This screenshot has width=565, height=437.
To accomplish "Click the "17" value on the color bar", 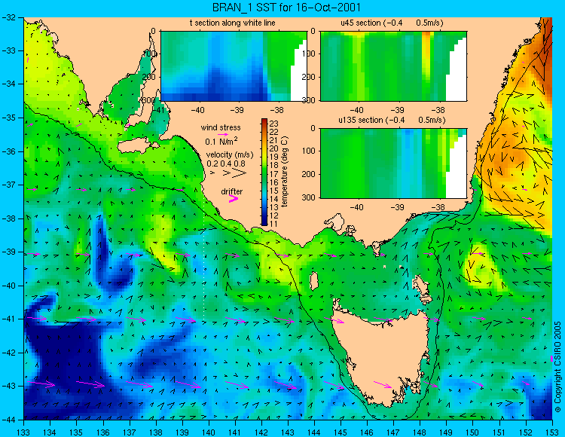I will tap(273, 173).
